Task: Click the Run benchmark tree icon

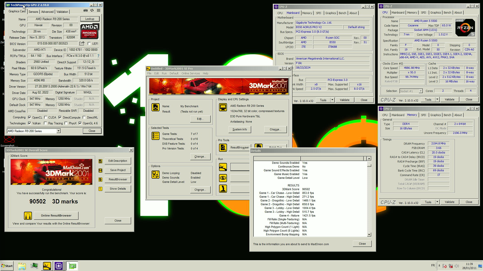Action: click(x=223, y=167)
